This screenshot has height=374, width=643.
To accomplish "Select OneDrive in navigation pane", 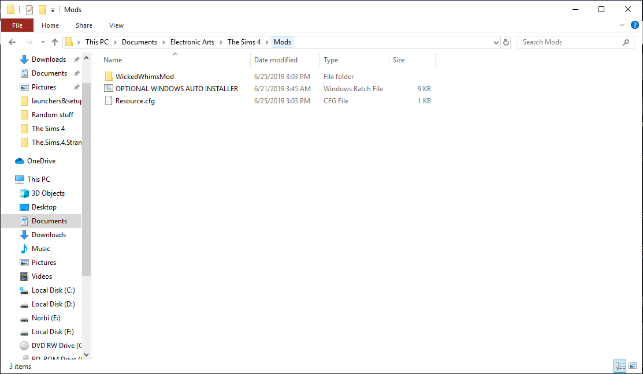I will (42, 161).
